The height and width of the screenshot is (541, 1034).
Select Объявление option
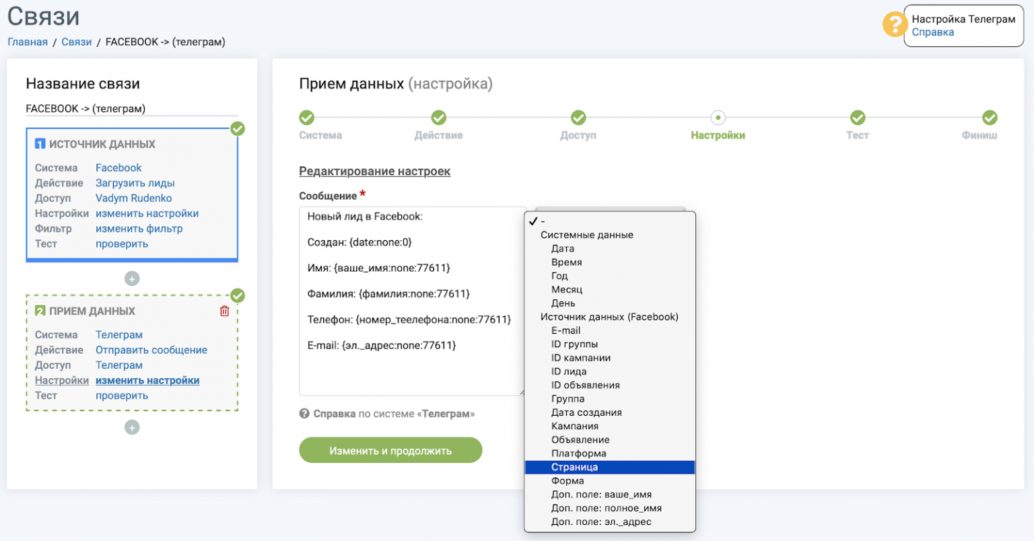click(x=610, y=439)
